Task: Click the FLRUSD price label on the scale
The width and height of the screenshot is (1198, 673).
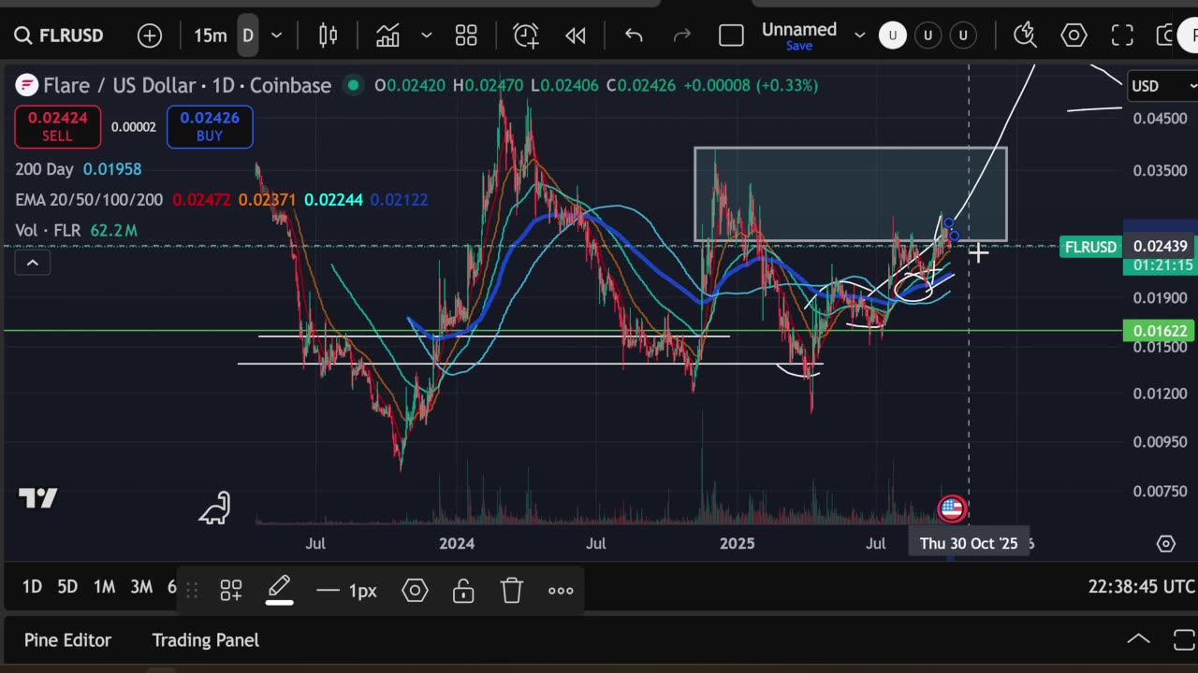Action: (x=1090, y=247)
